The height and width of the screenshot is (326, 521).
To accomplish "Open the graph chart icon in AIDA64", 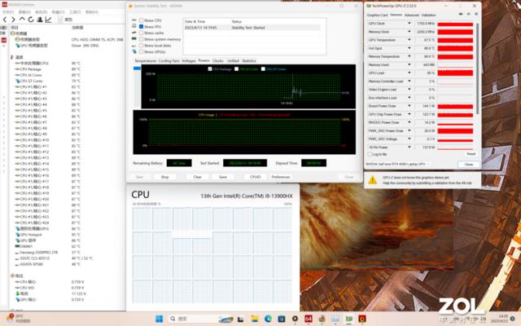I will pos(49,20).
